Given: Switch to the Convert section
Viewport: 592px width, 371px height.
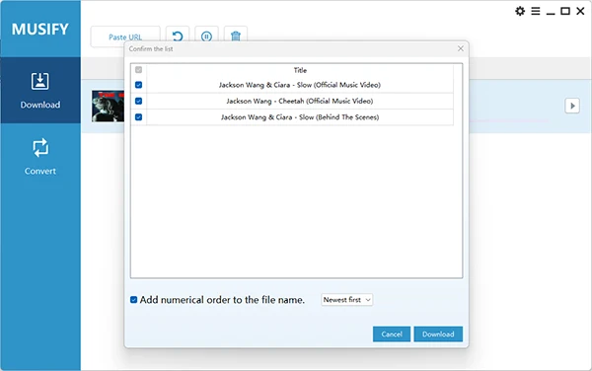Looking at the screenshot, I should tap(40, 157).
